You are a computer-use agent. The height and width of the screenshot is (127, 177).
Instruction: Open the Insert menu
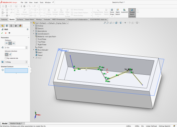click(36, 2)
